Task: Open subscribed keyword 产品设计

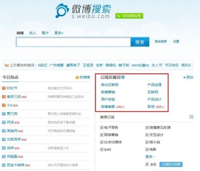Action: 154,99
